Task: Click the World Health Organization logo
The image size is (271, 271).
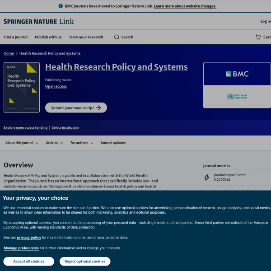Action: pos(237,97)
